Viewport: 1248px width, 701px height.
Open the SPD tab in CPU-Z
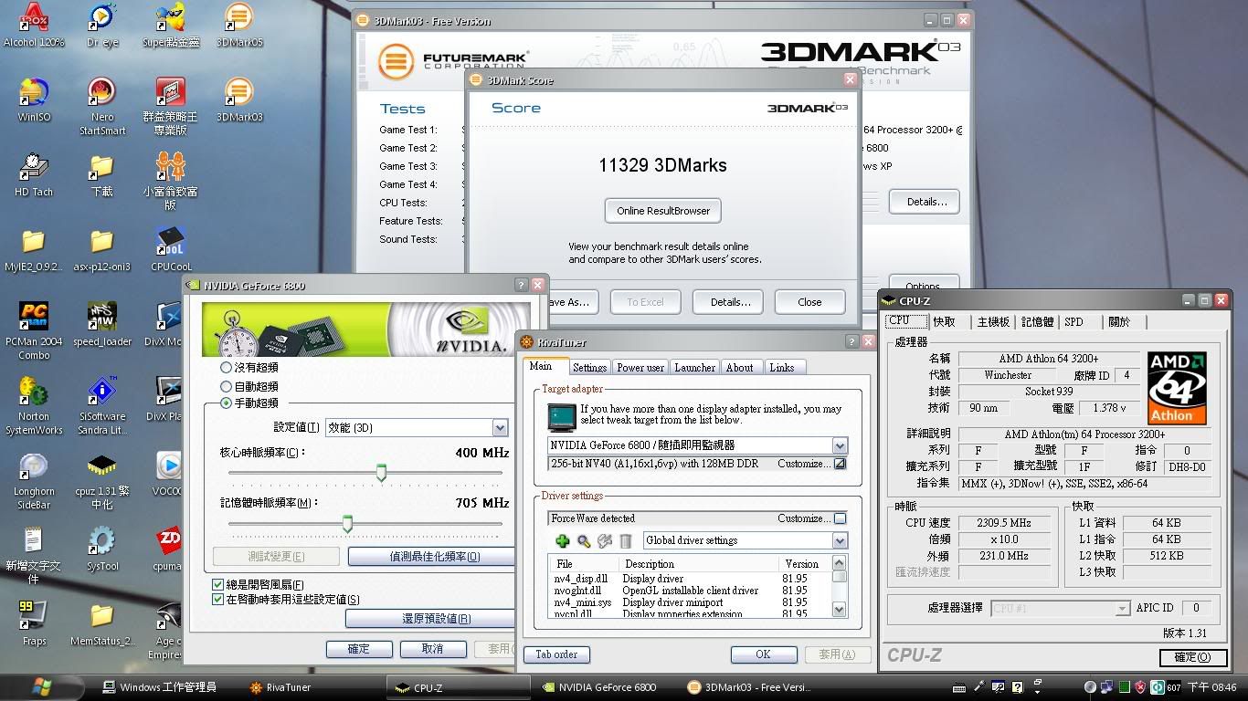(x=1073, y=322)
